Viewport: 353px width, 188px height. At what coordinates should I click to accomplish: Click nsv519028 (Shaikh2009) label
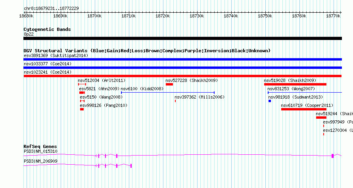(290, 80)
